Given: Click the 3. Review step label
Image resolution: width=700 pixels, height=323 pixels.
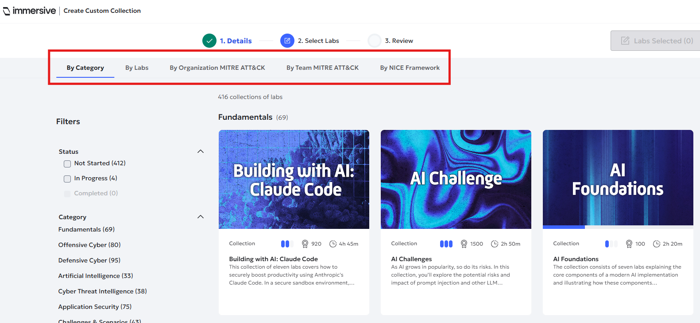Looking at the screenshot, I should (x=399, y=41).
